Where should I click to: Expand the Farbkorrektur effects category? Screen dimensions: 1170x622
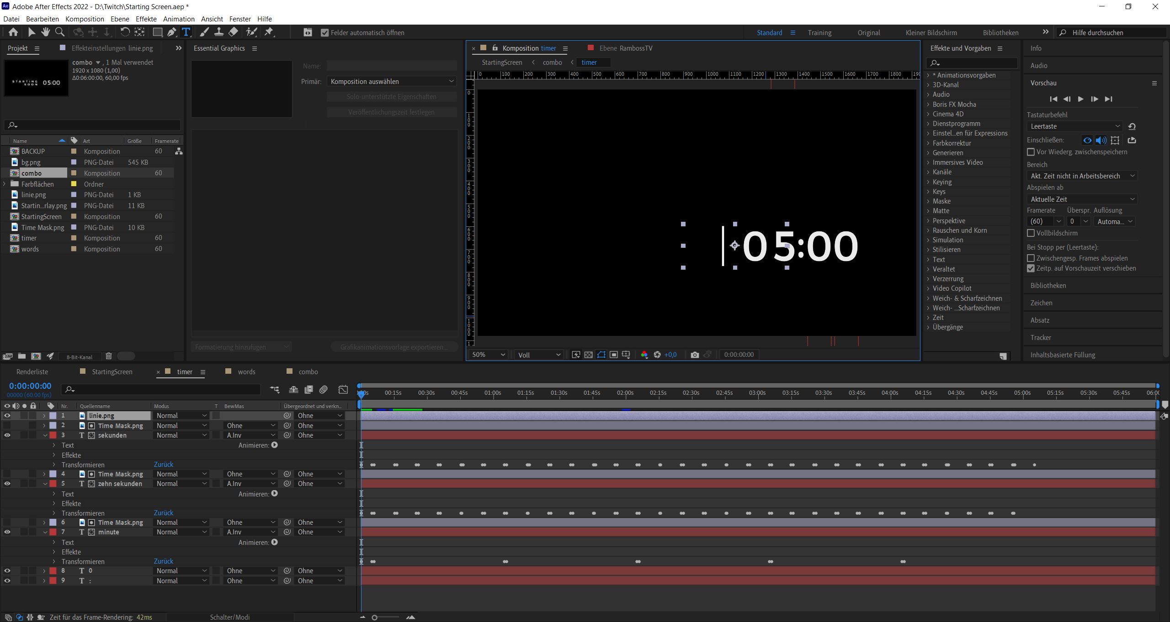928,143
